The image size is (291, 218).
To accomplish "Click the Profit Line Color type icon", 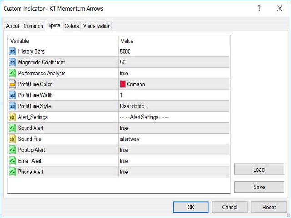I will [12, 84].
